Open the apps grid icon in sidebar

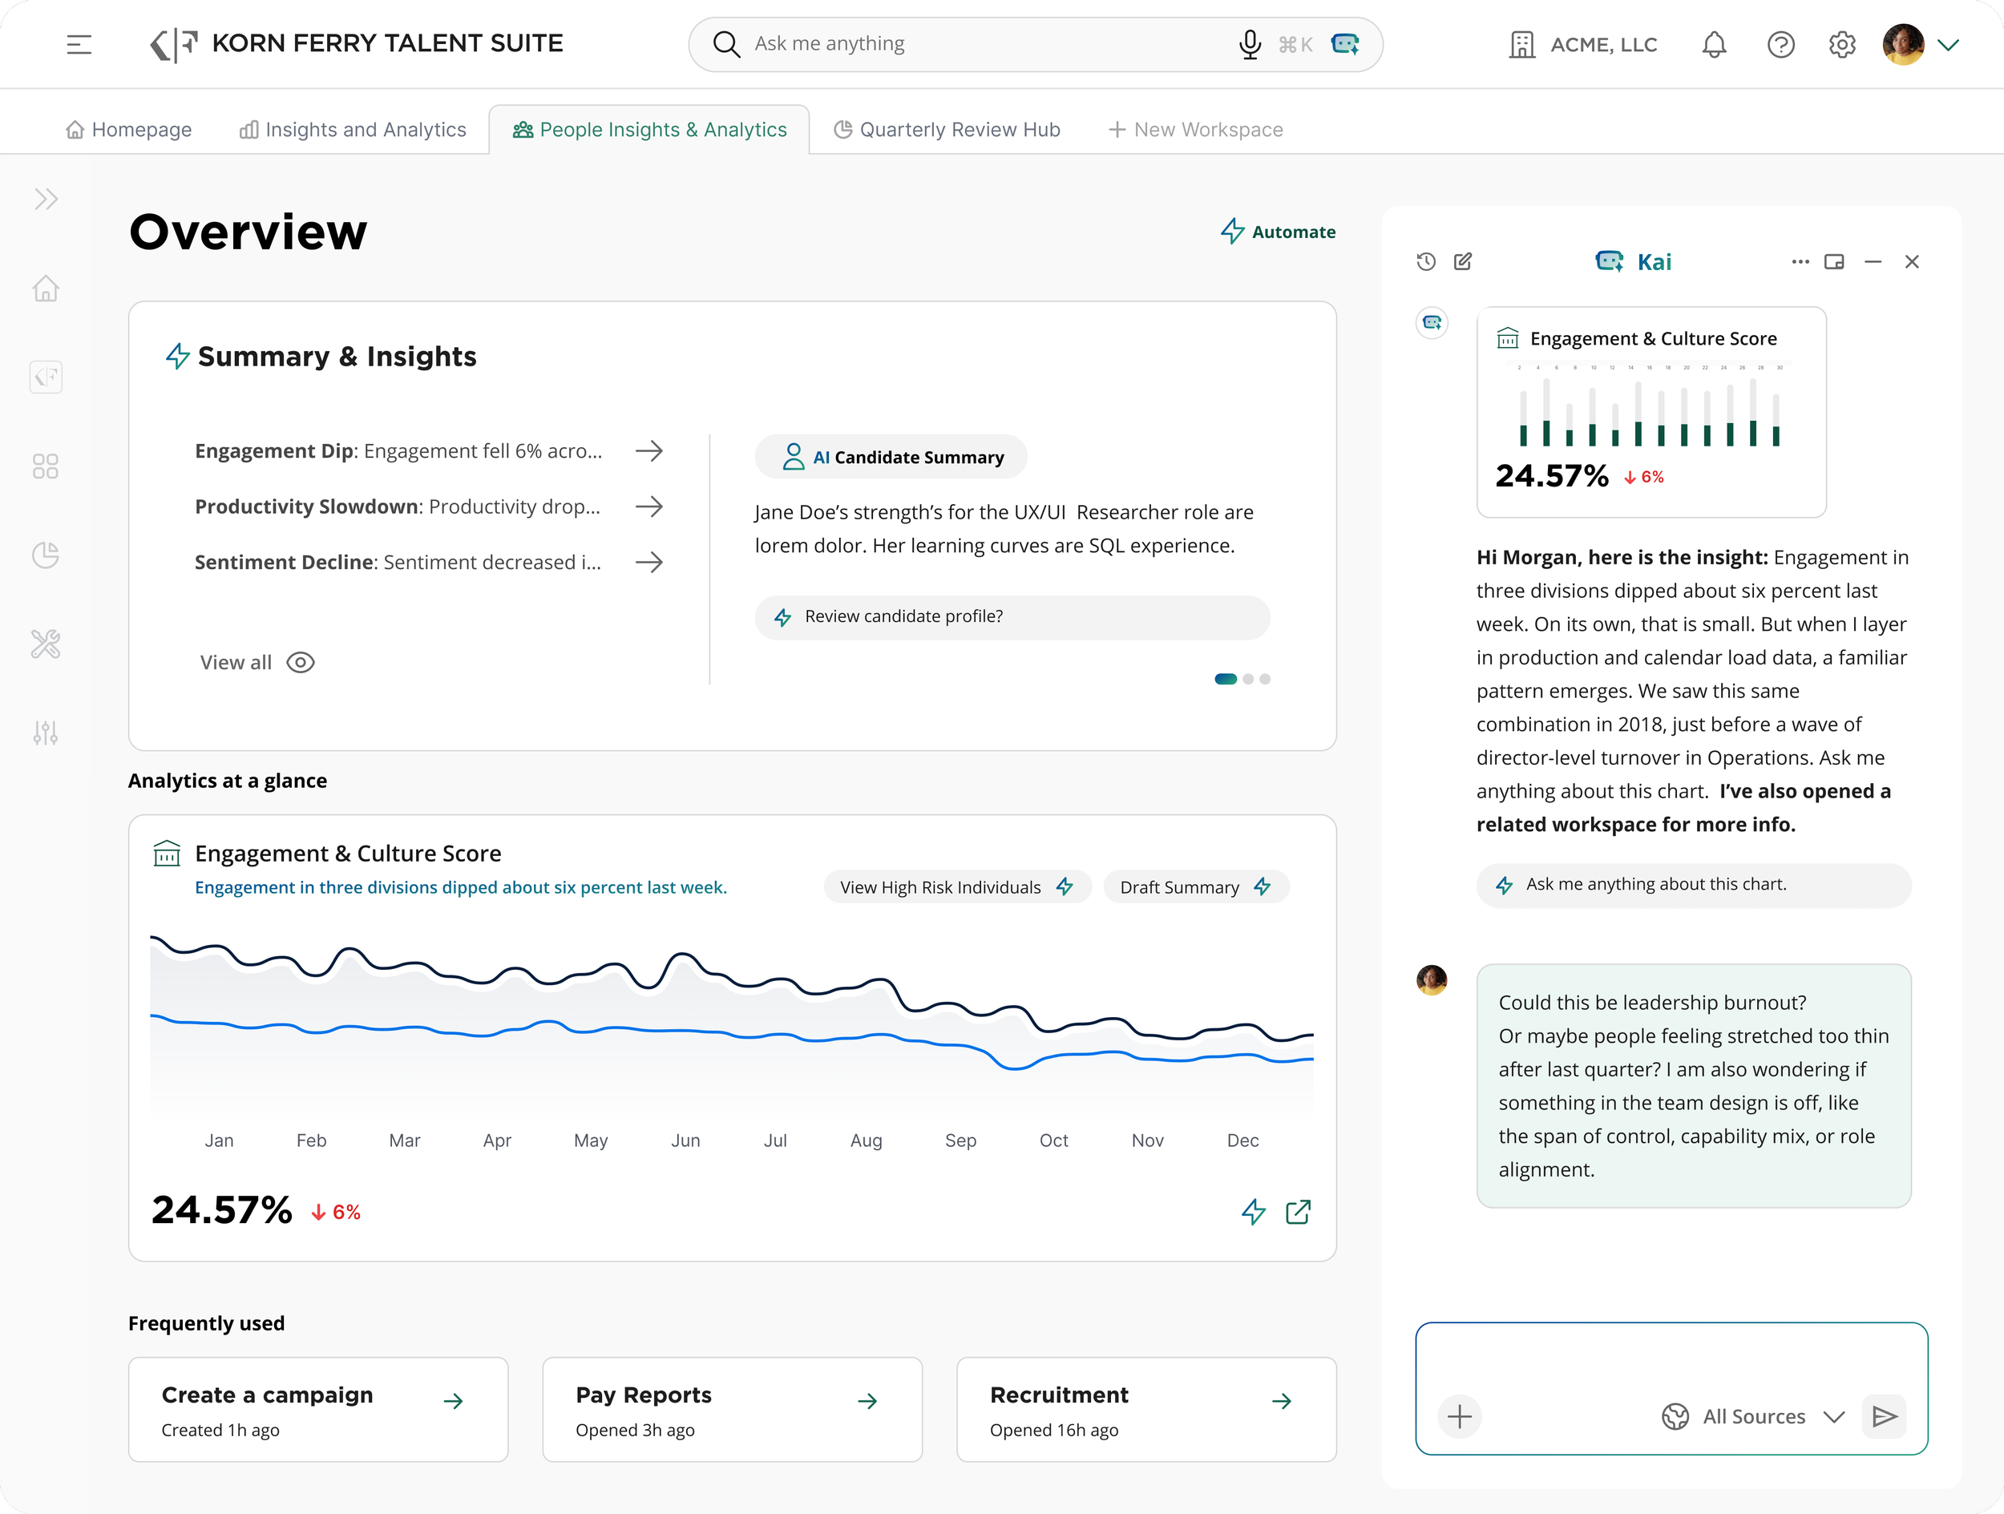pos(46,466)
